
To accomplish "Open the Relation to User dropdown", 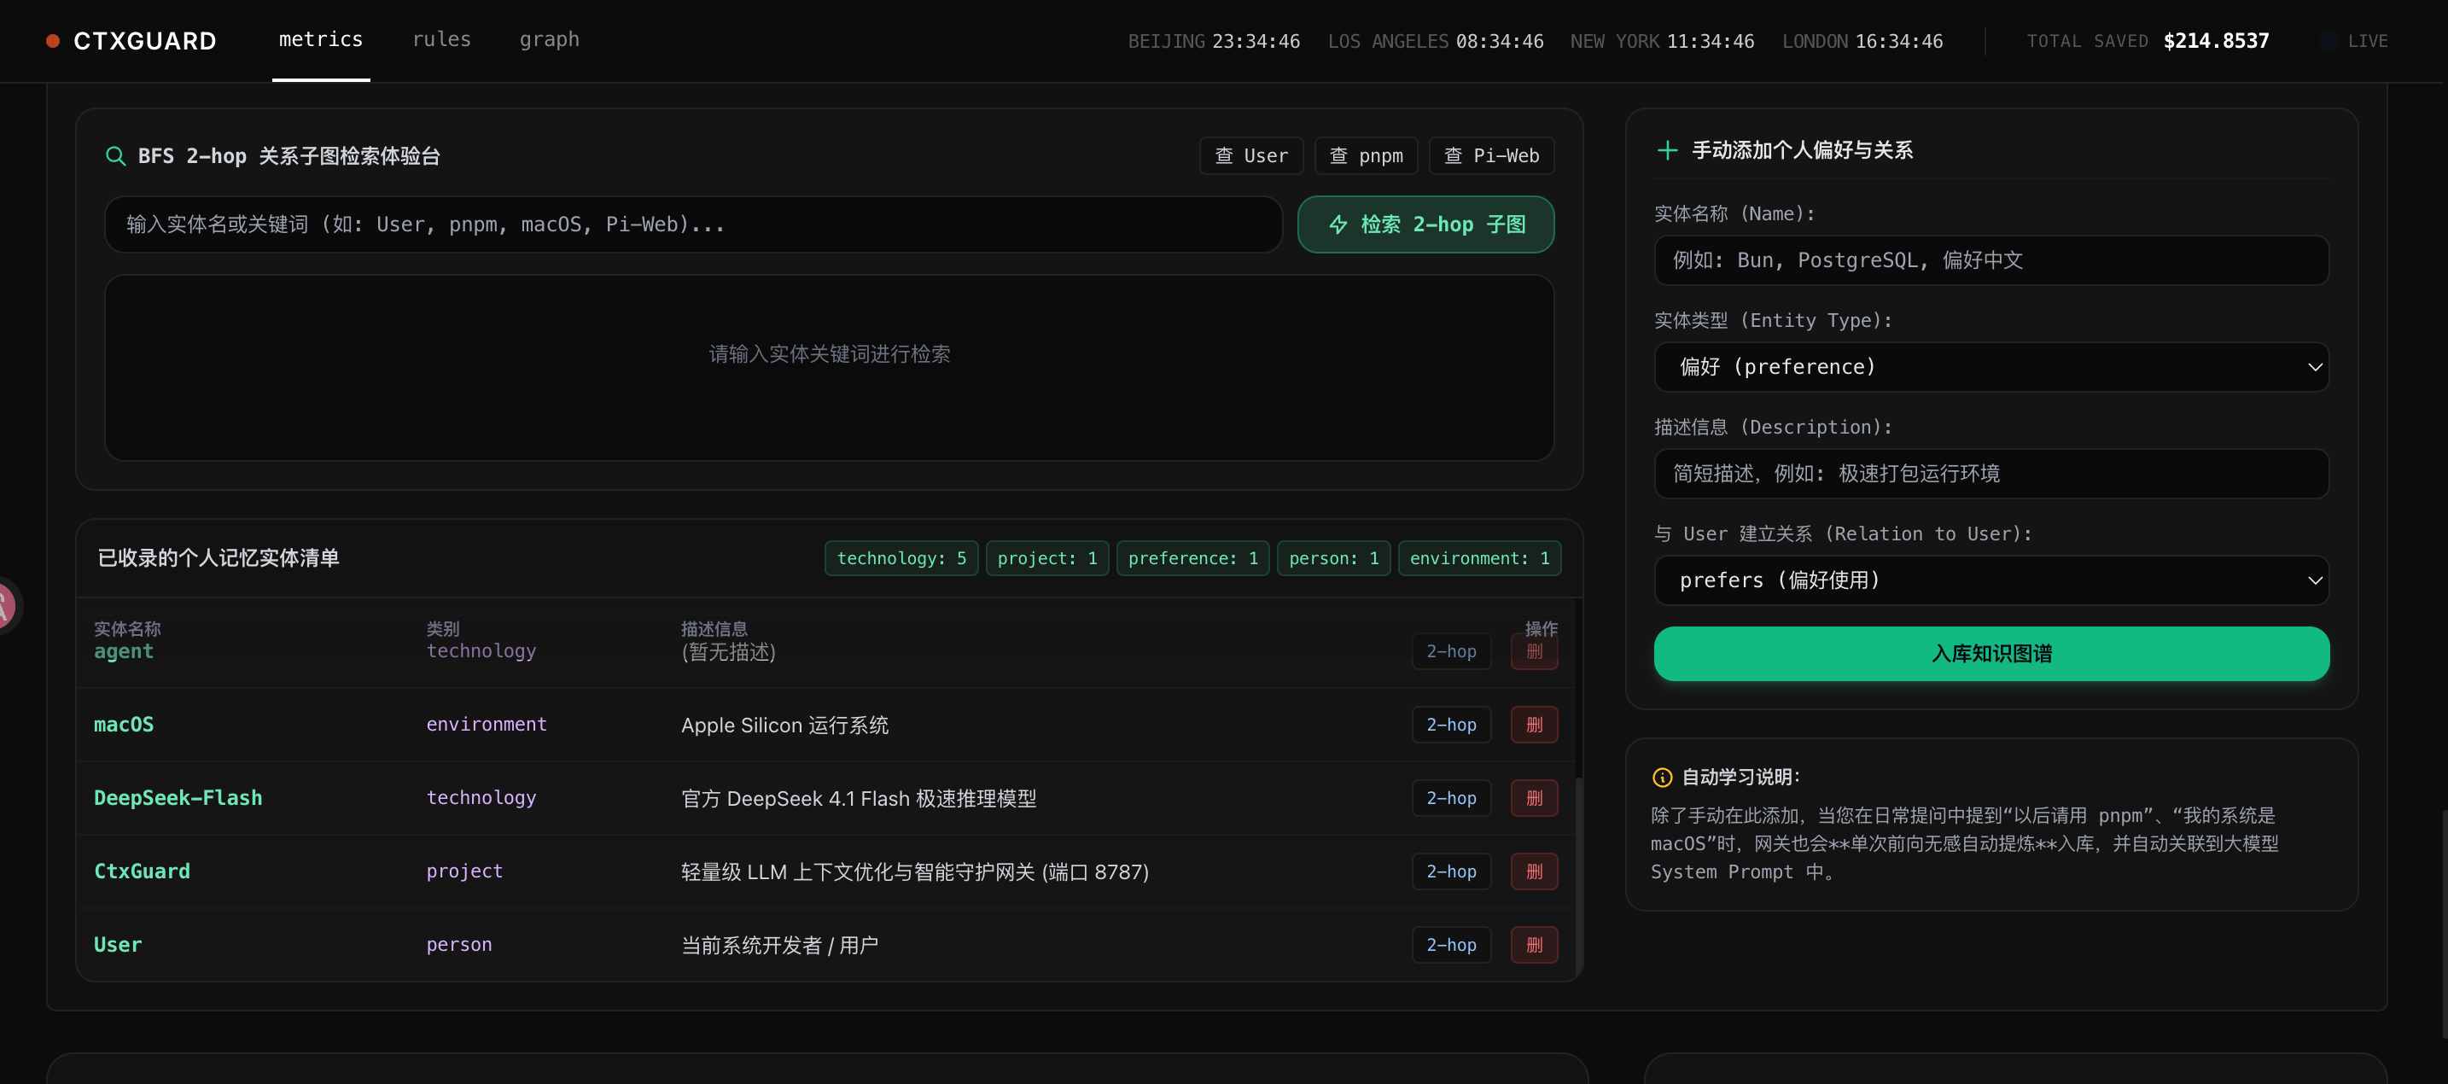I will point(1990,580).
